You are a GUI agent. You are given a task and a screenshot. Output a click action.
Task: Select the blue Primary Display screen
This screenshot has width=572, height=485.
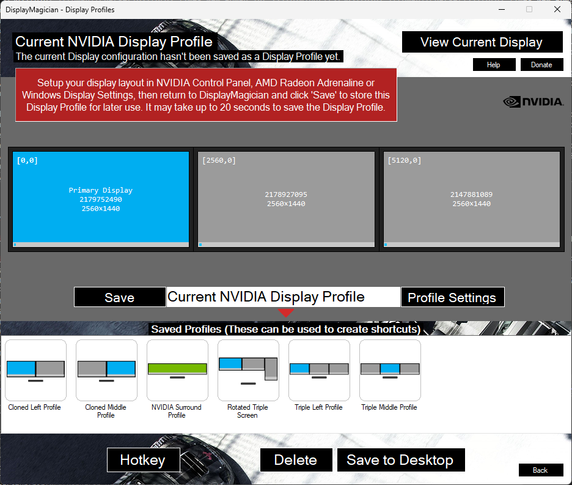[x=101, y=199]
